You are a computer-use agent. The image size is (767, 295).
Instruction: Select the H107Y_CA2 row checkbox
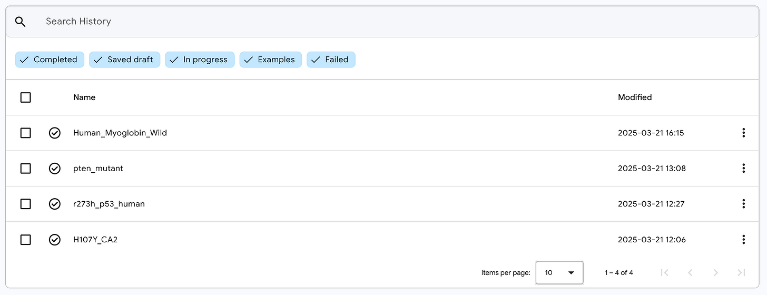25,240
